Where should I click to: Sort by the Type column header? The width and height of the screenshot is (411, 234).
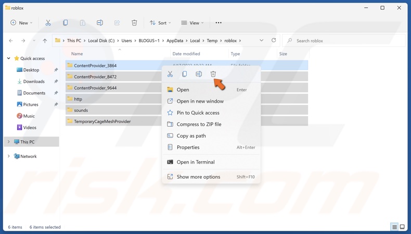235,54
